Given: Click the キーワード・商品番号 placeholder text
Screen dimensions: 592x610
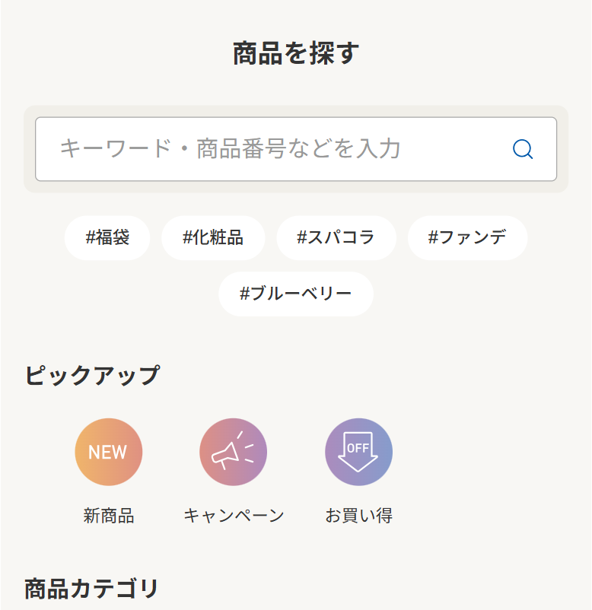Looking at the screenshot, I should point(230,149).
